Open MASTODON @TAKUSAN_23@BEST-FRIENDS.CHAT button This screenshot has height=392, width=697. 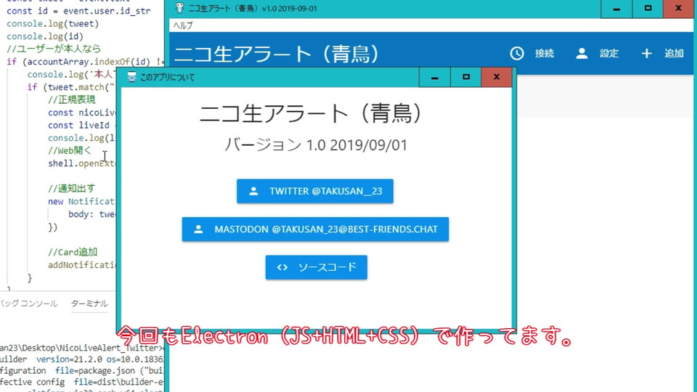[x=315, y=229]
